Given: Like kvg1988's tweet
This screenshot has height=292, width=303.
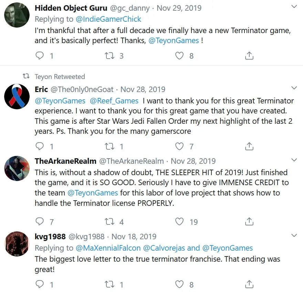Looking at the screenshot, I should (x=179, y=284).
